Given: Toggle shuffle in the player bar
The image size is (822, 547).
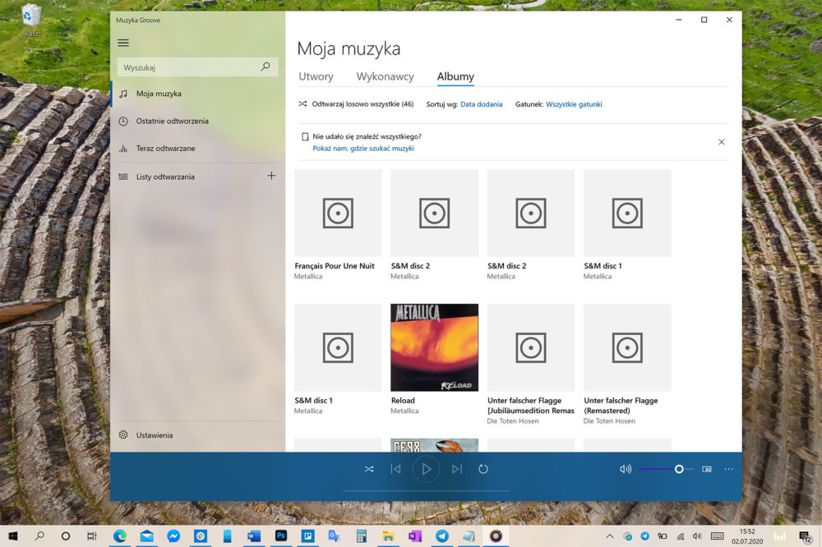Looking at the screenshot, I should [x=369, y=469].
